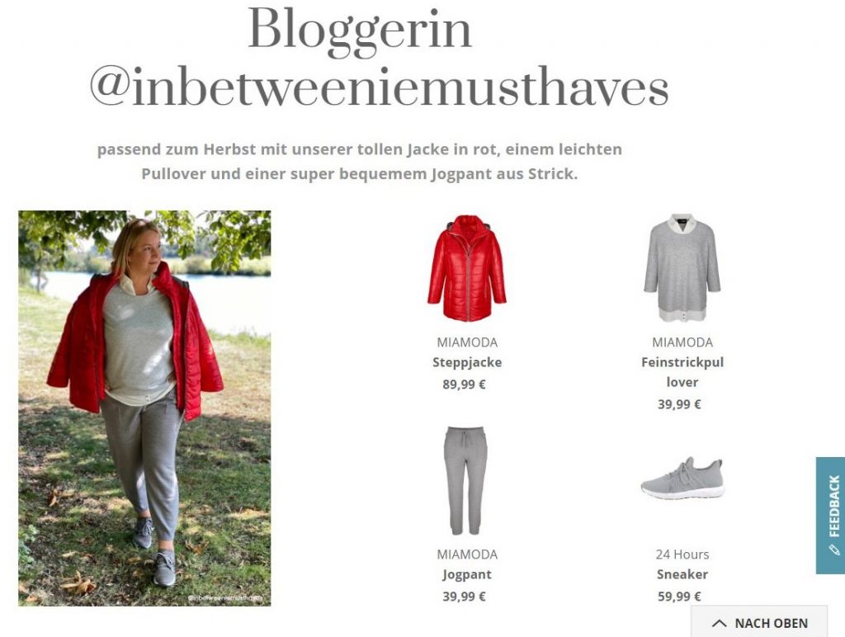Click the 59,99 € sneaker price
This screenshot has height=637, width=845.
click(x=680, y=596)
